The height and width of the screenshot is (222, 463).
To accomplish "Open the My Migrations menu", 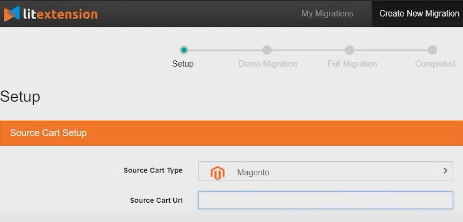I will (327, 13).
